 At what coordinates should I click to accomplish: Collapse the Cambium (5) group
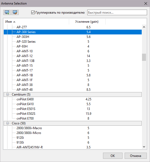click(7, 94)
